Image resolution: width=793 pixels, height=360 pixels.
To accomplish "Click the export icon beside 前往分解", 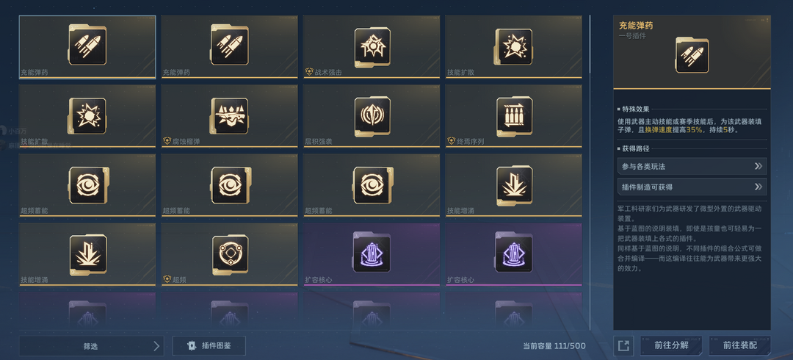I will click(623, 346).
